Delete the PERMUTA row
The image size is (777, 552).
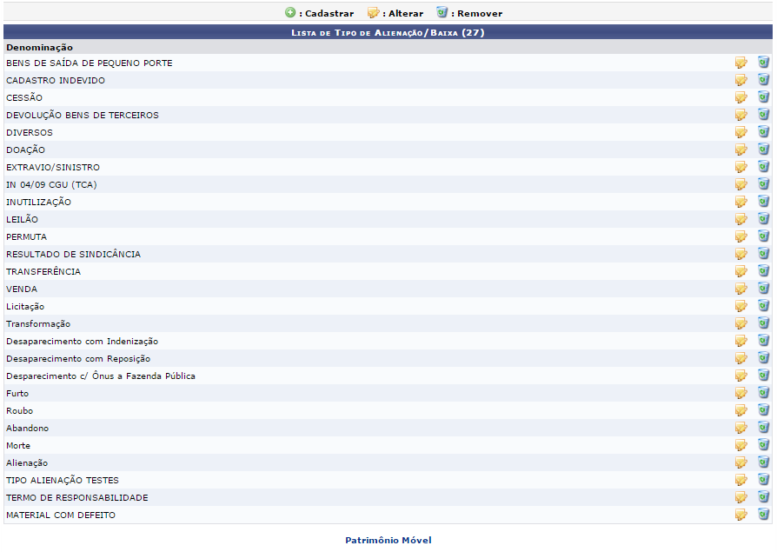[x=763, y=236]
